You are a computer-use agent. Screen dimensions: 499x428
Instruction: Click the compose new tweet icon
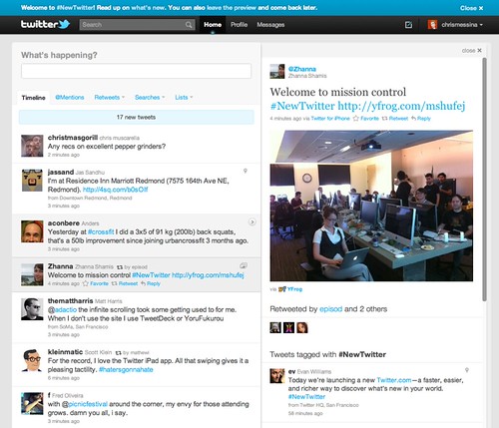coord(408,25)
